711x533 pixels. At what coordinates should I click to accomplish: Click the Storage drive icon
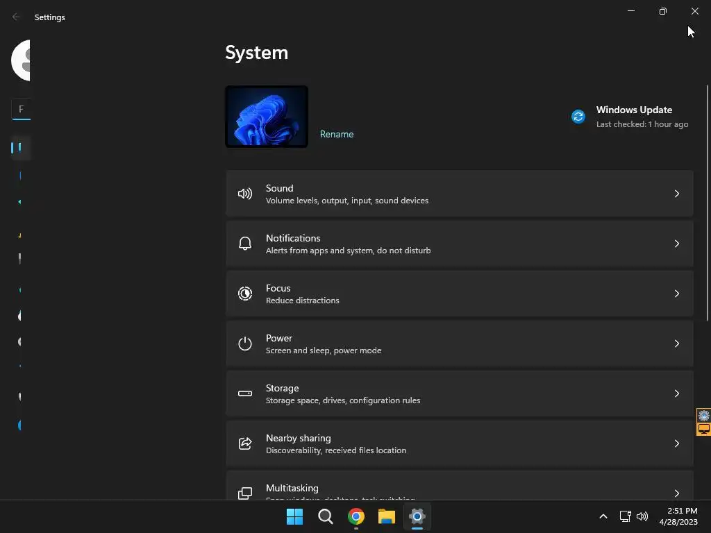[x=245, y=394]
